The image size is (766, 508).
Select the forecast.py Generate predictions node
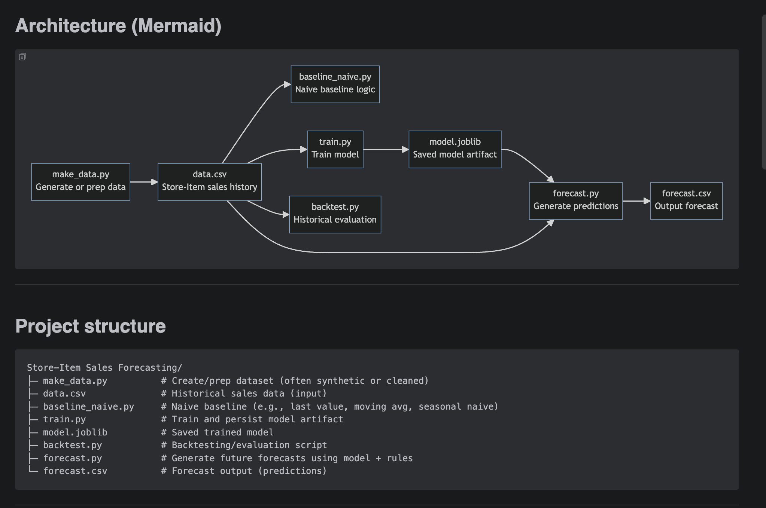click(575, 201)
